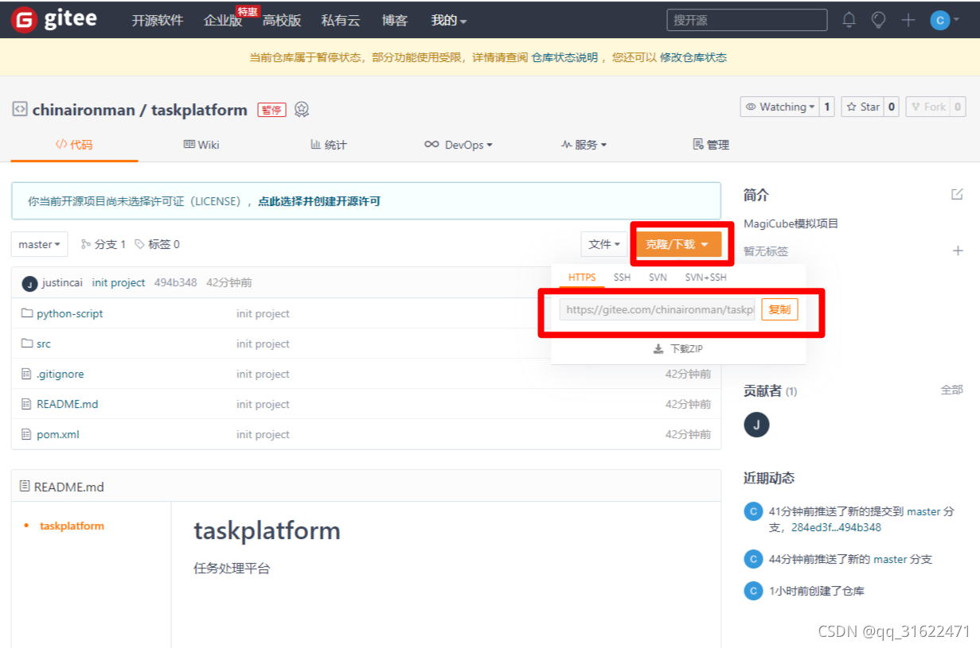The image size is (980, 648).
Task: Click 点此选择并创建开源许可 link
Action: tap(319, 201)
